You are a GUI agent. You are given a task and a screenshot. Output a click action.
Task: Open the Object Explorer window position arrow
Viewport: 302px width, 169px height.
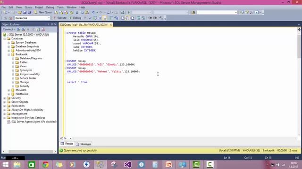point(48,24)
